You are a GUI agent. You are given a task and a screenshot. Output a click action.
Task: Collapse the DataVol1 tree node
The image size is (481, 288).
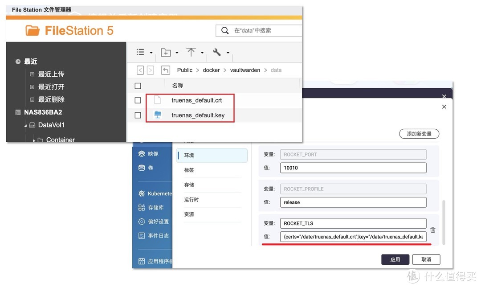pyautogui.click(x=25, y=126)
